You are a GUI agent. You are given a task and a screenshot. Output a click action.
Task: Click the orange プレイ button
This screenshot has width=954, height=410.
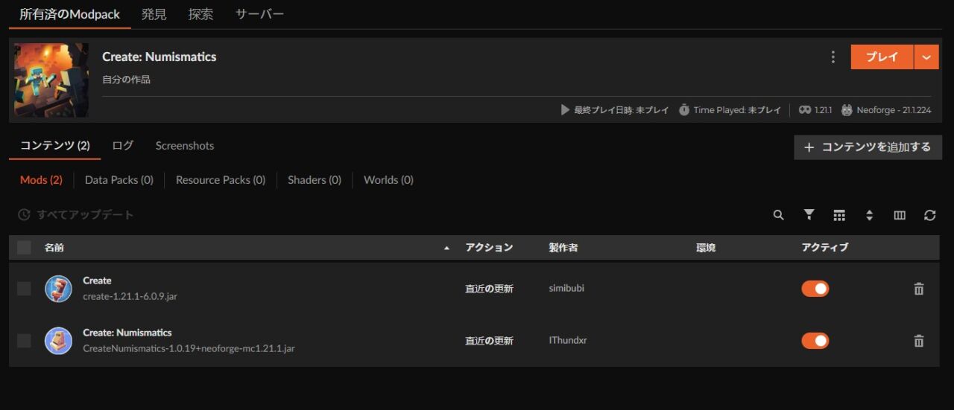click(x=882, y=57)
